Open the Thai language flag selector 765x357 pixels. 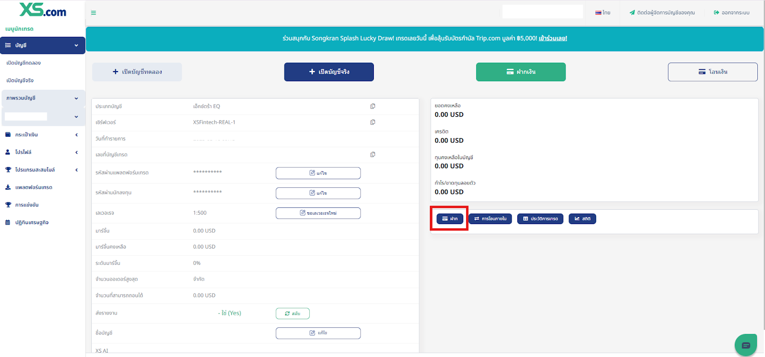[x=602, y=13]
